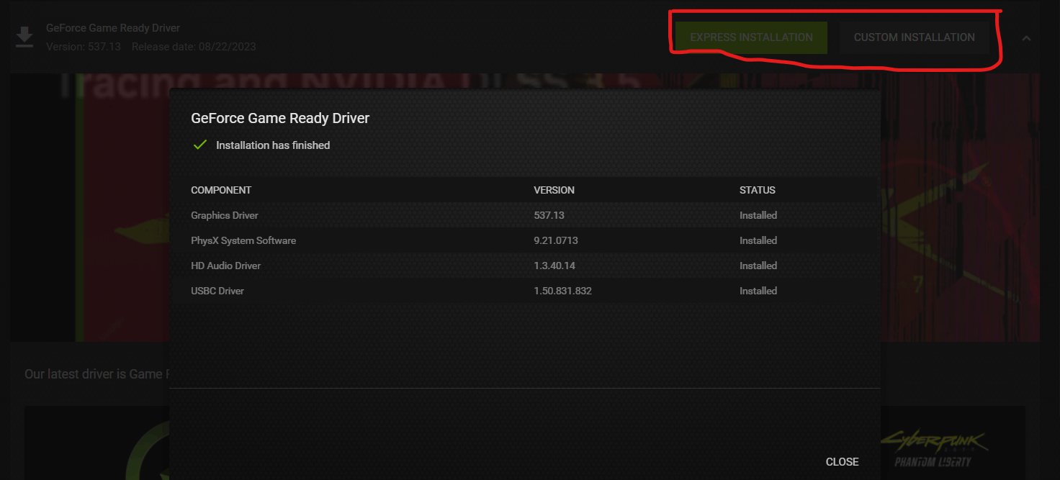Click the Release date 08/22/2023 text
The image size is (1060, 480).
point(194,47)
